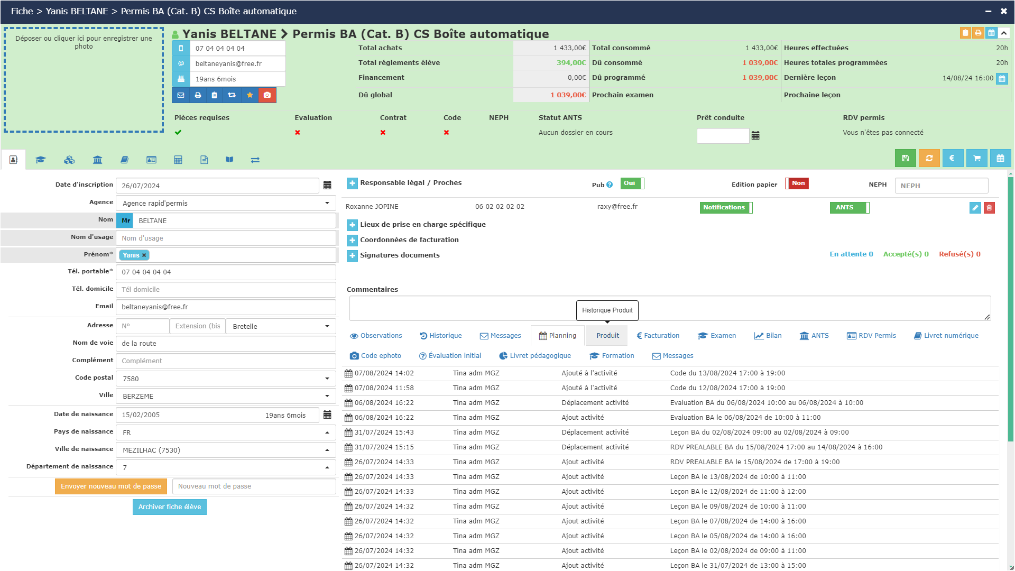Switch to Observations tab

[x=376, y=336]
